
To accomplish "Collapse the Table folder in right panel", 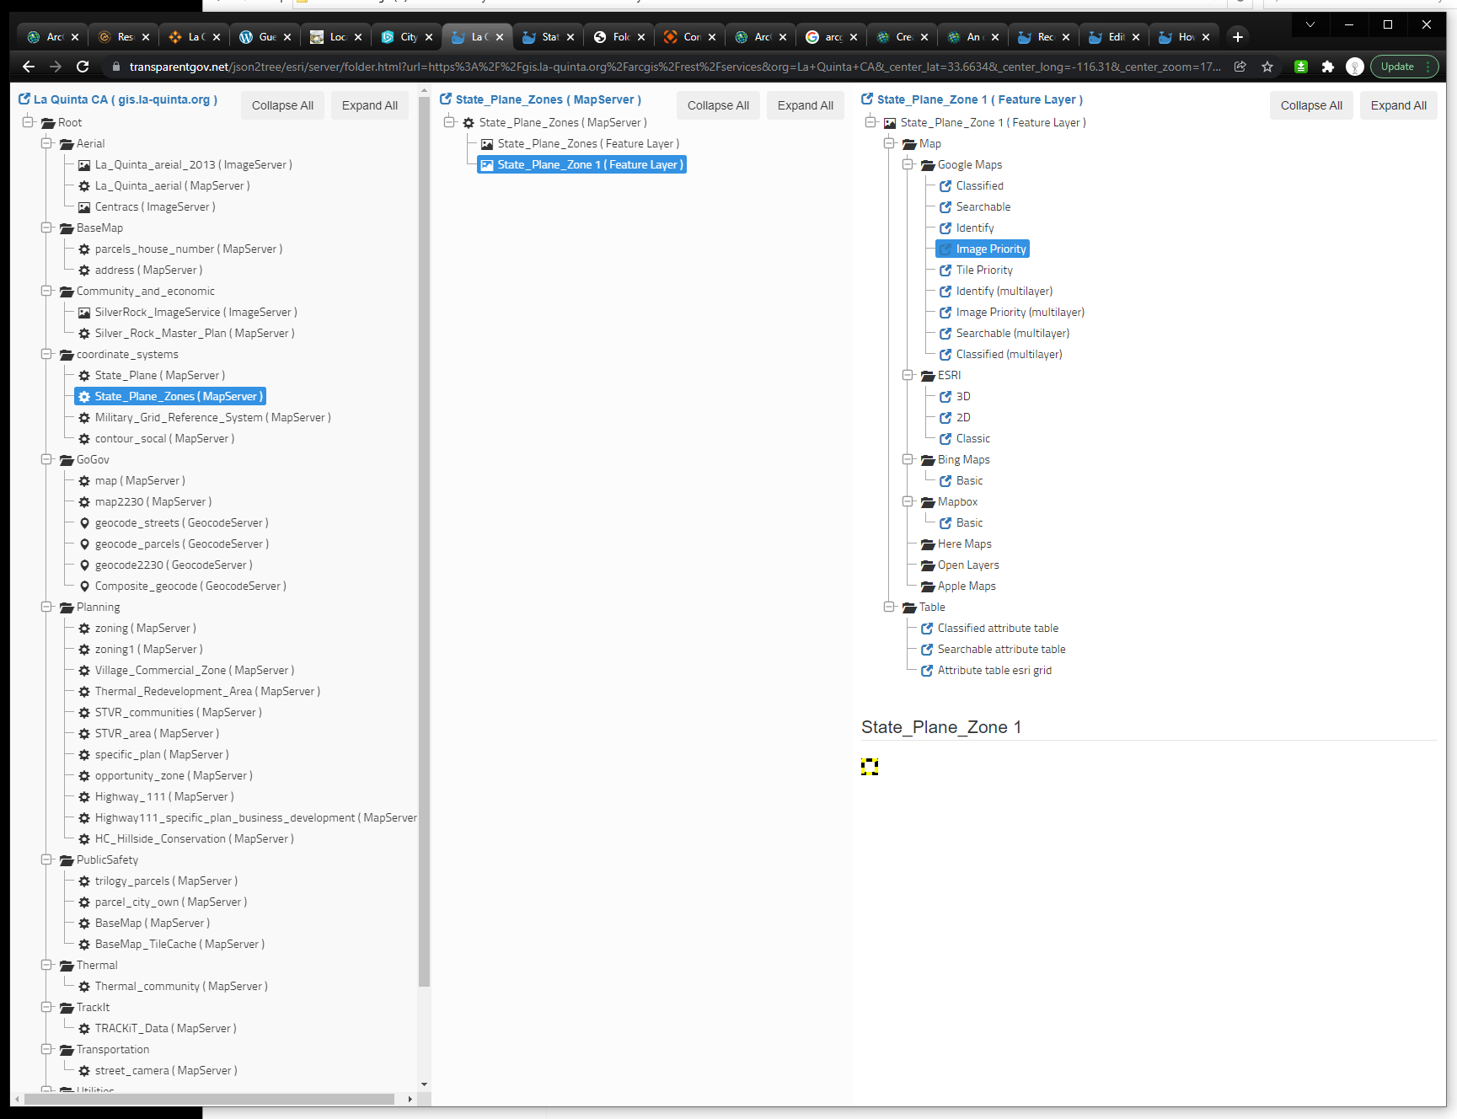I will 890,607.
